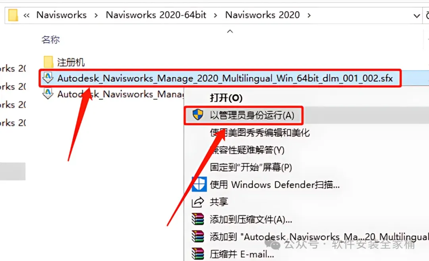Sort files by the 名称 column header

(50, 40)
